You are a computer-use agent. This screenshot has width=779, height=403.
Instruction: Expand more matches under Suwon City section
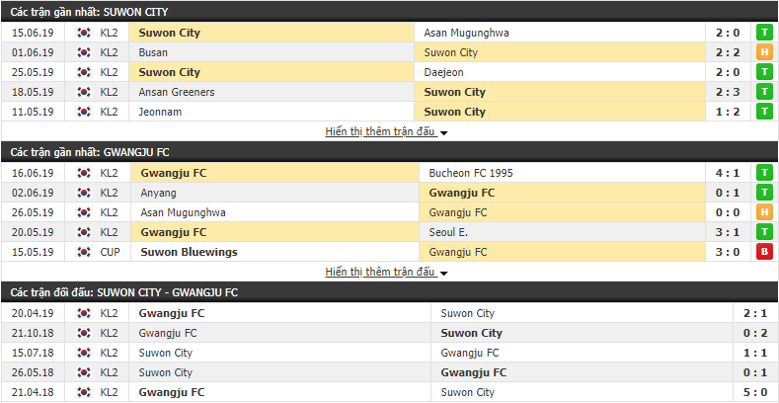pos(381,132)
